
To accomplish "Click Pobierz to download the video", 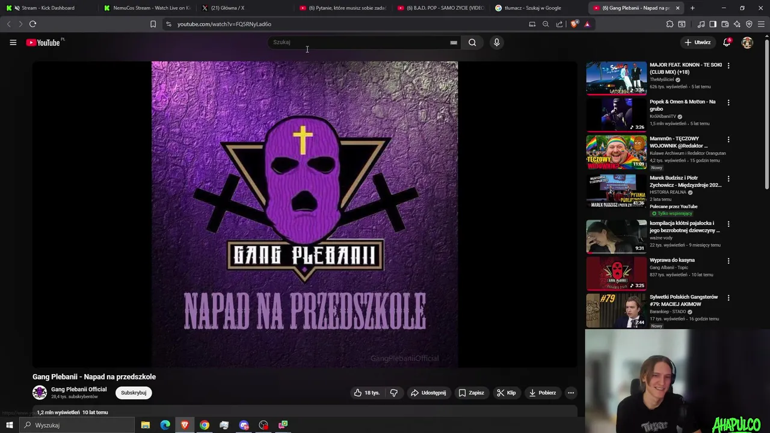I will pos(542,393).
